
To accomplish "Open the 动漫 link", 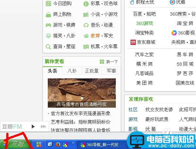I will [108, 25].
